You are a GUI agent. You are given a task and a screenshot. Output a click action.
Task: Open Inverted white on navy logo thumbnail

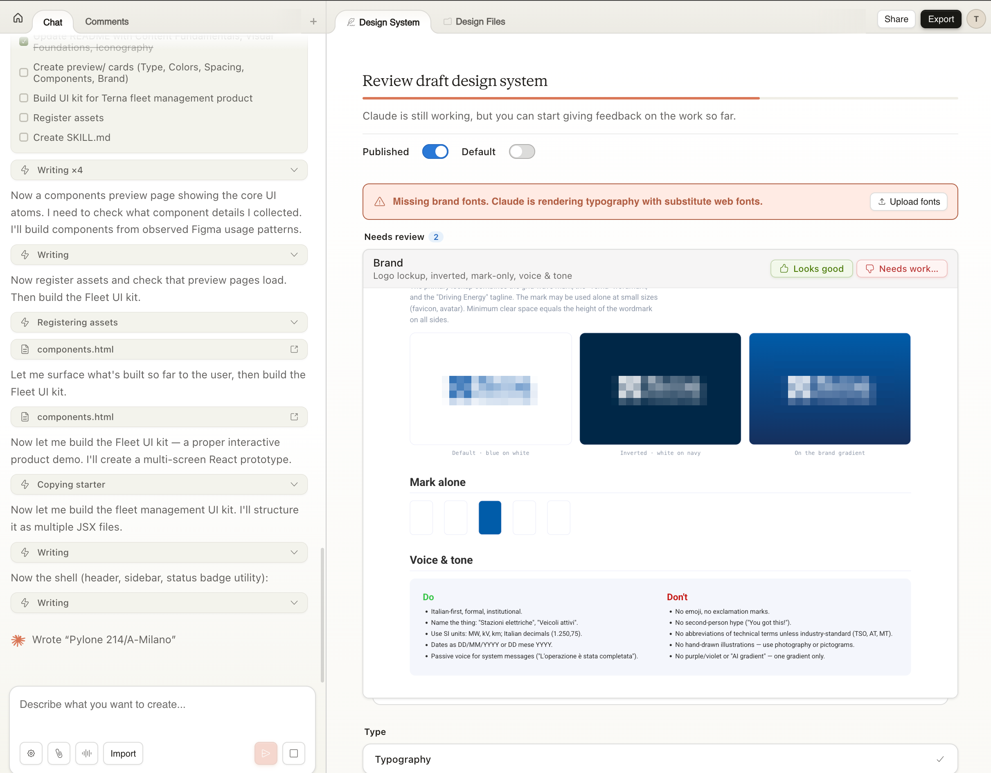660,388
